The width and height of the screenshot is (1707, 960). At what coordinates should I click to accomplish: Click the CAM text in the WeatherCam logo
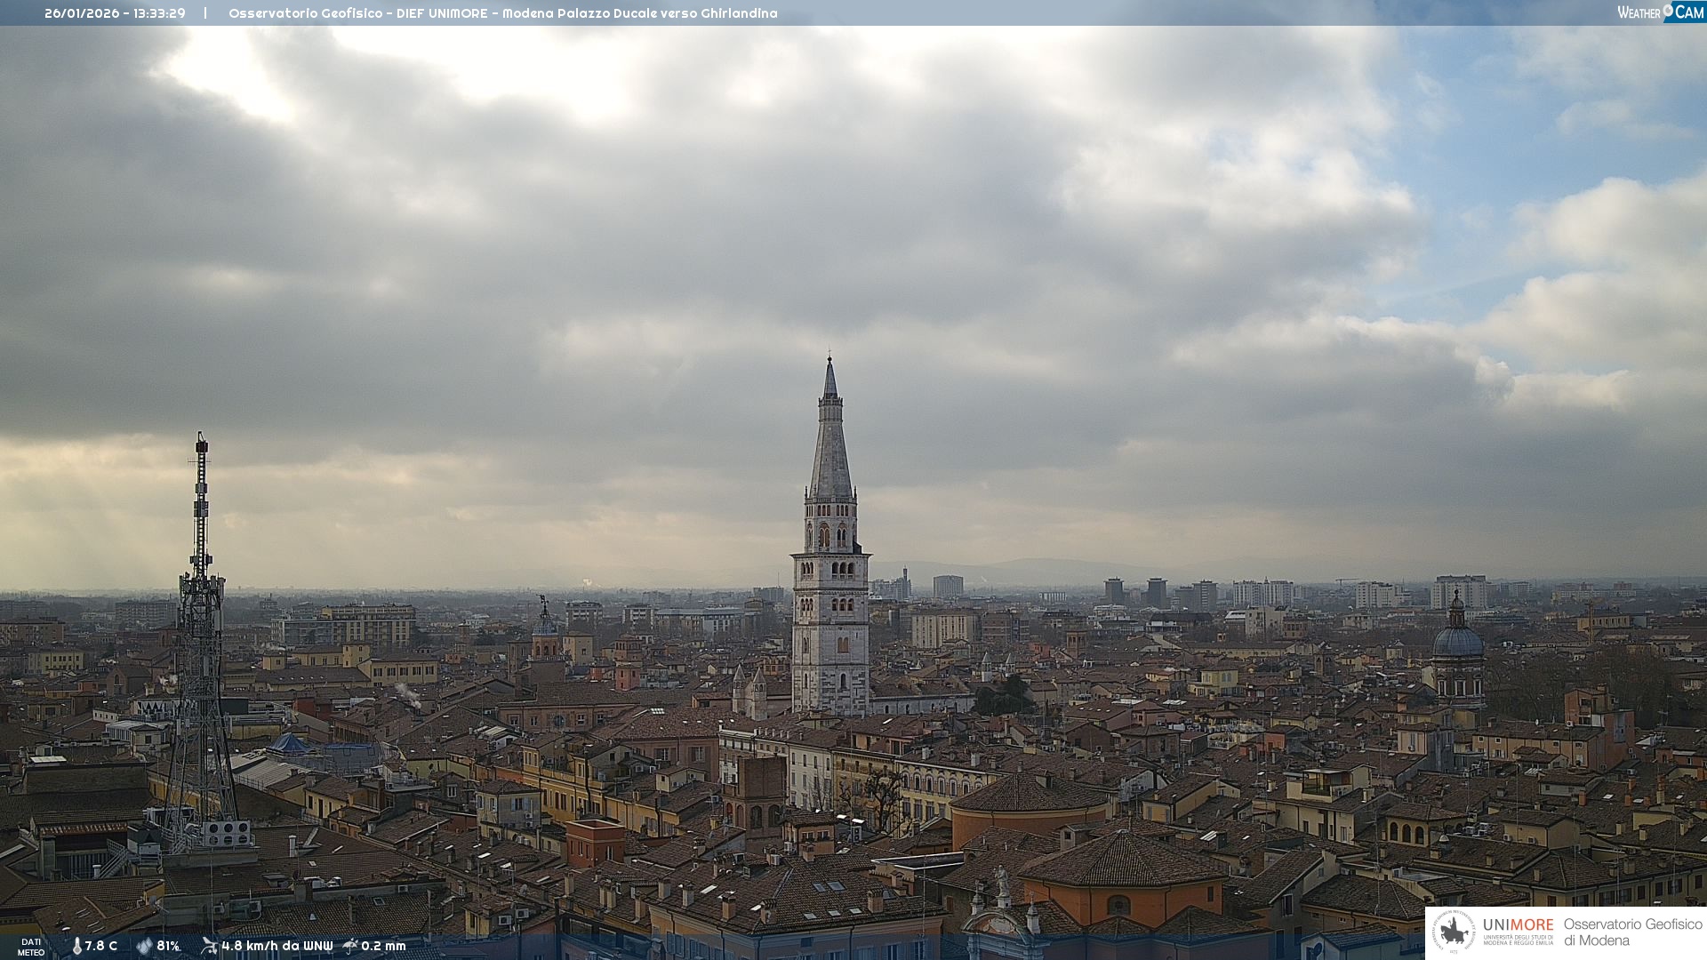pos(1689,12)
